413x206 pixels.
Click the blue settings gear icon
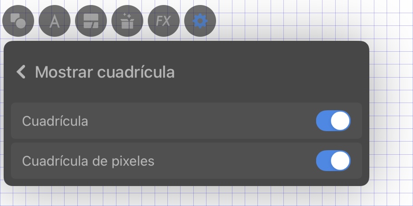200,21
